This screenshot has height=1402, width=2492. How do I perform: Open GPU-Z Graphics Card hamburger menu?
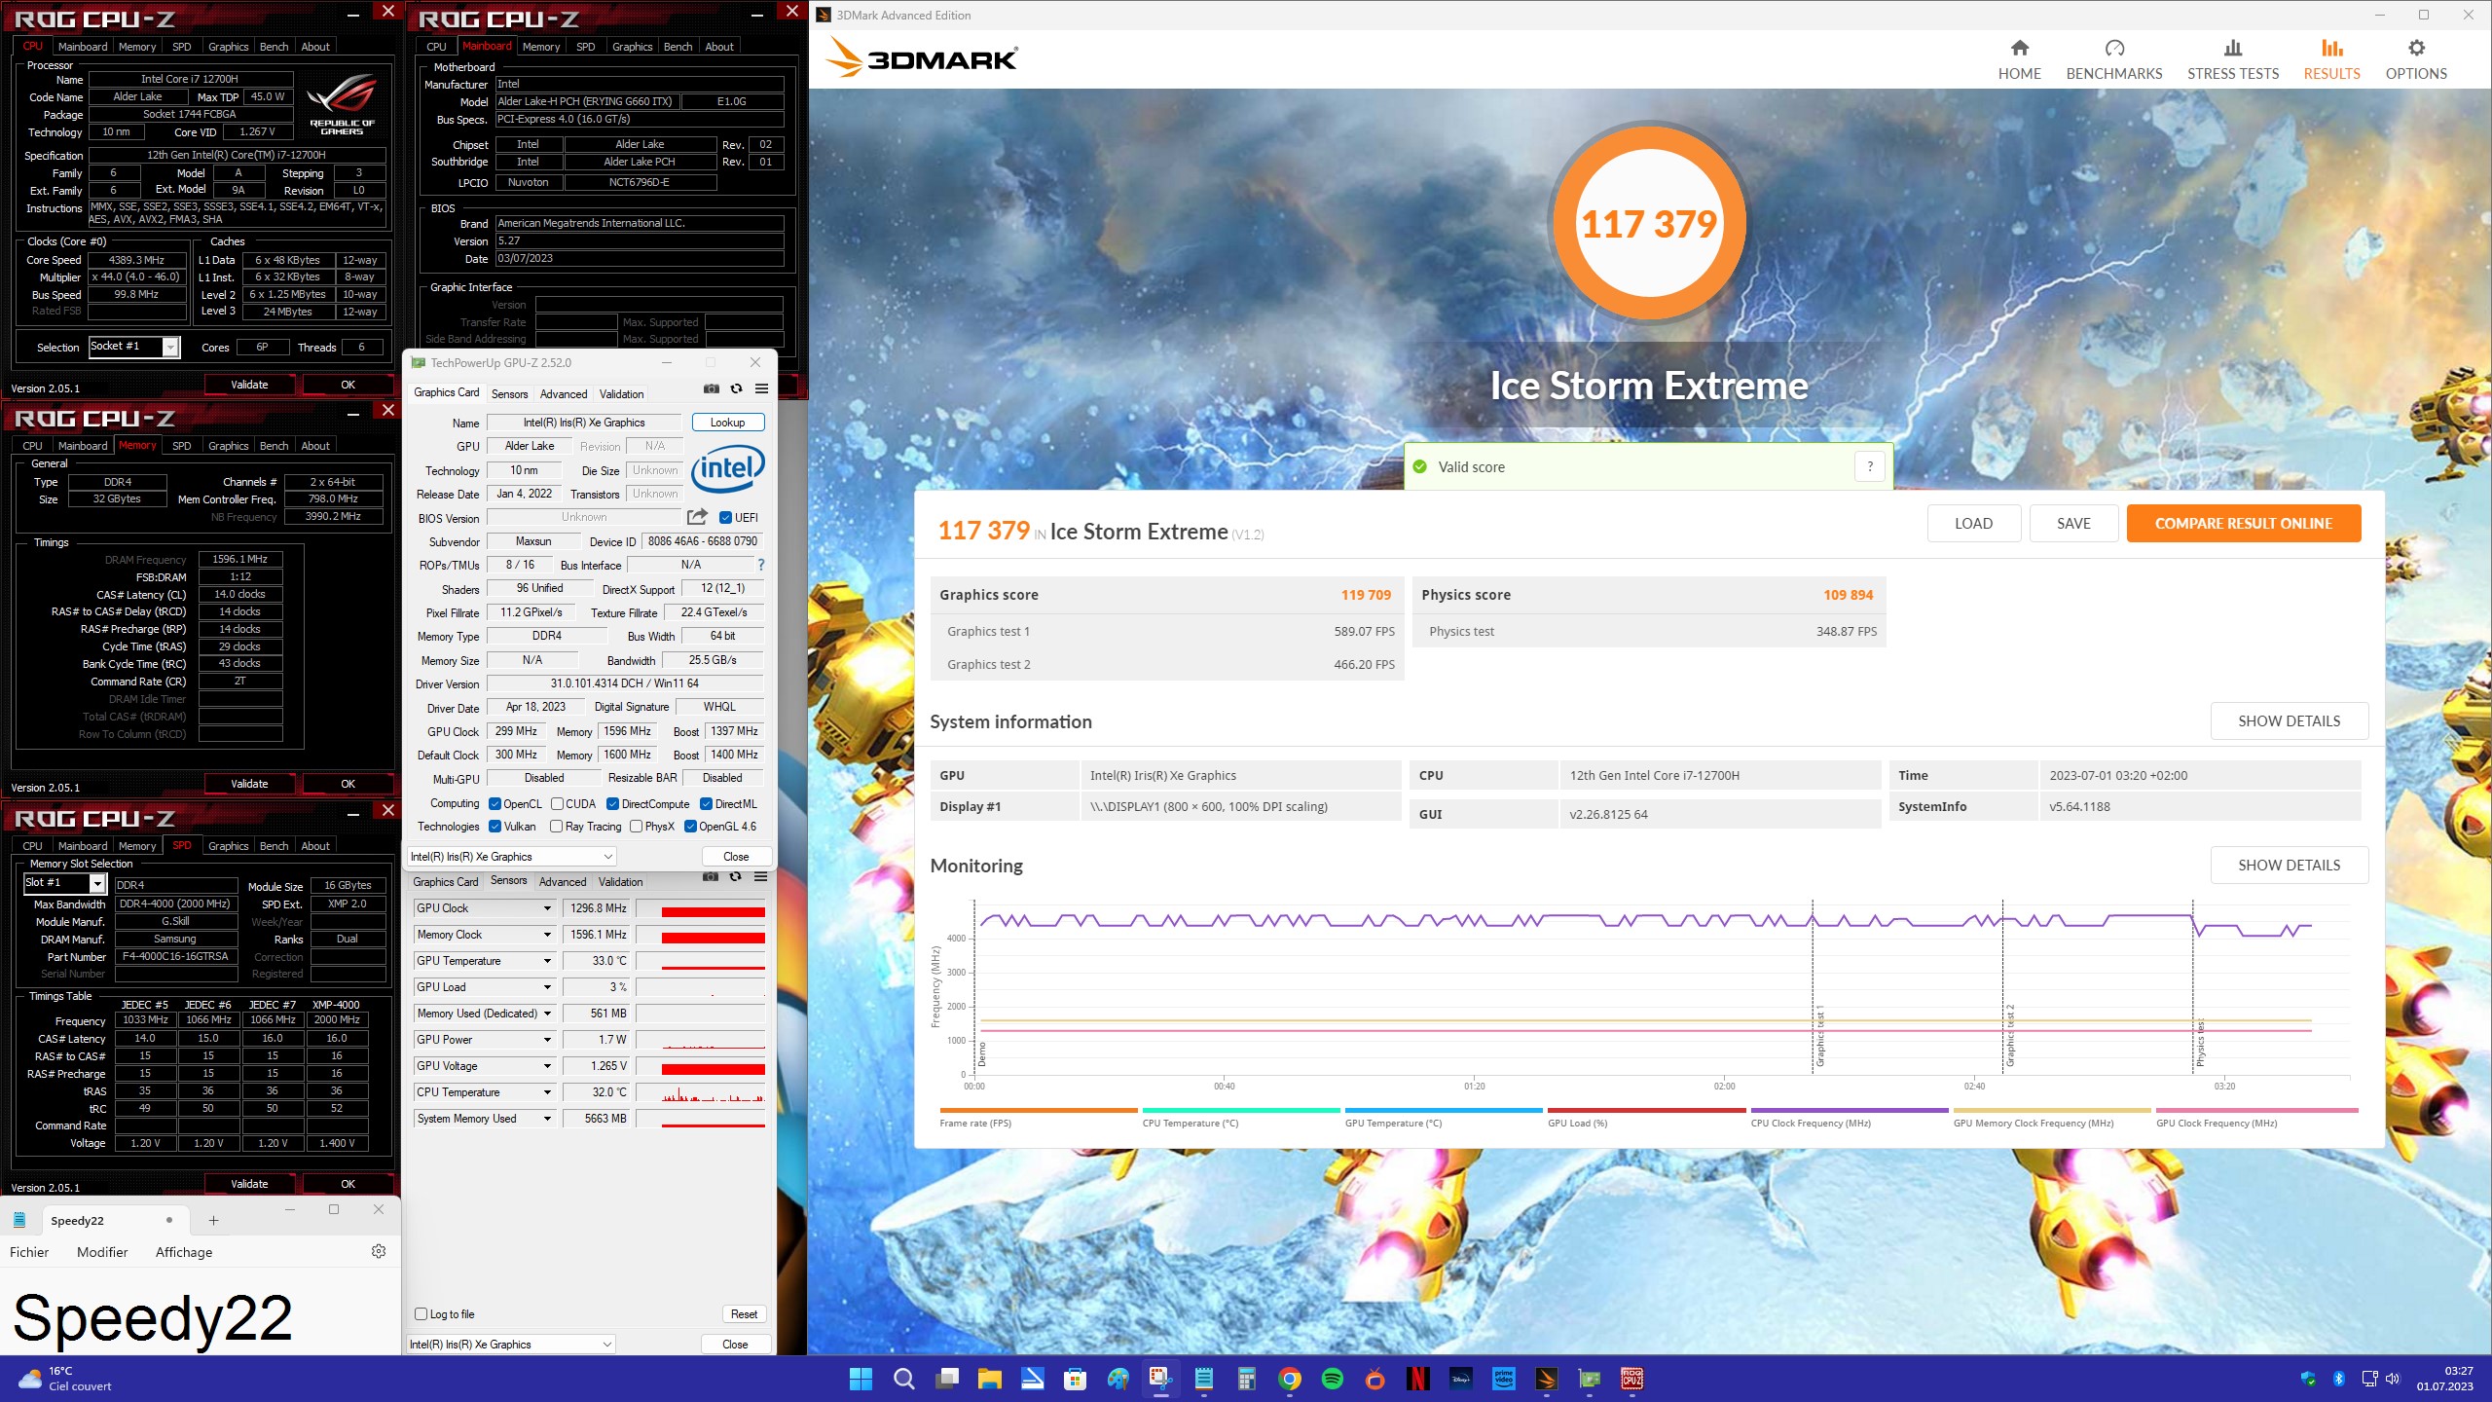(x=761, y=388)
